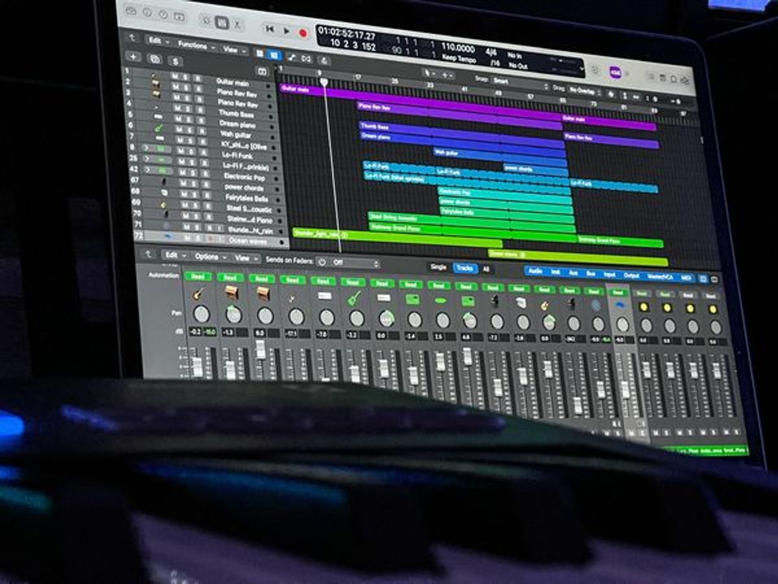The width and height of the screenshot is (778, 584).
Task: Click pan knob on first mixer channel strip
Action: [x=201, y=314]
